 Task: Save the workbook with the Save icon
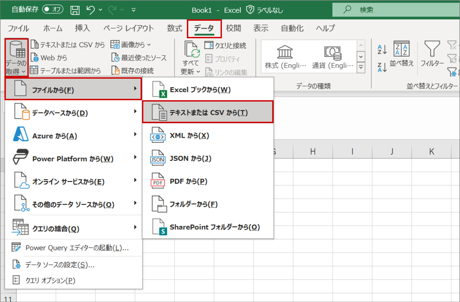(x=75, y=9)
